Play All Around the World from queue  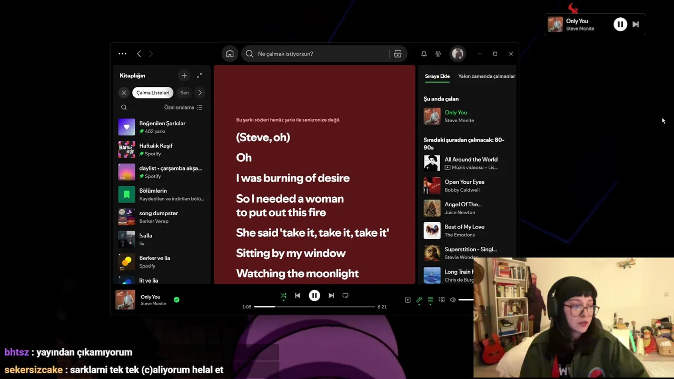coord(468,163)
